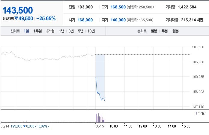The height and width of the screenshot is (135, 209).
Task: Open the 일봉 candlestick chart
Action: pyautogui.click(x=154, y=31)
